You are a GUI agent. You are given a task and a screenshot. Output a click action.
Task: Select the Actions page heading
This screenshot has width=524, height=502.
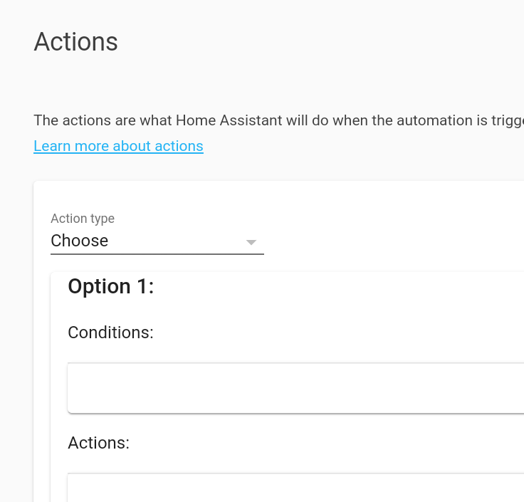point(75,42)
